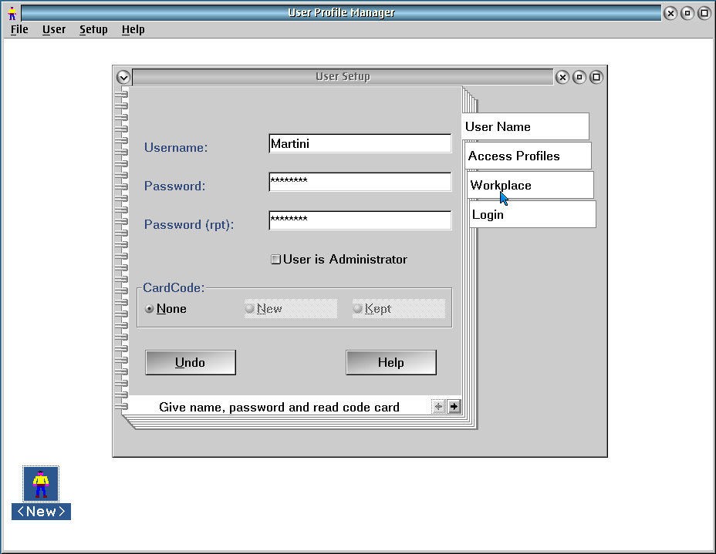Go to next notebook page arrow
716x554 pixels.
click(x=454, y=406)
